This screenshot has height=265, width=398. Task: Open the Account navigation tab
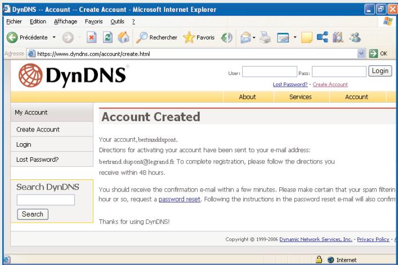pyautogui.click(x=357, y=97)
